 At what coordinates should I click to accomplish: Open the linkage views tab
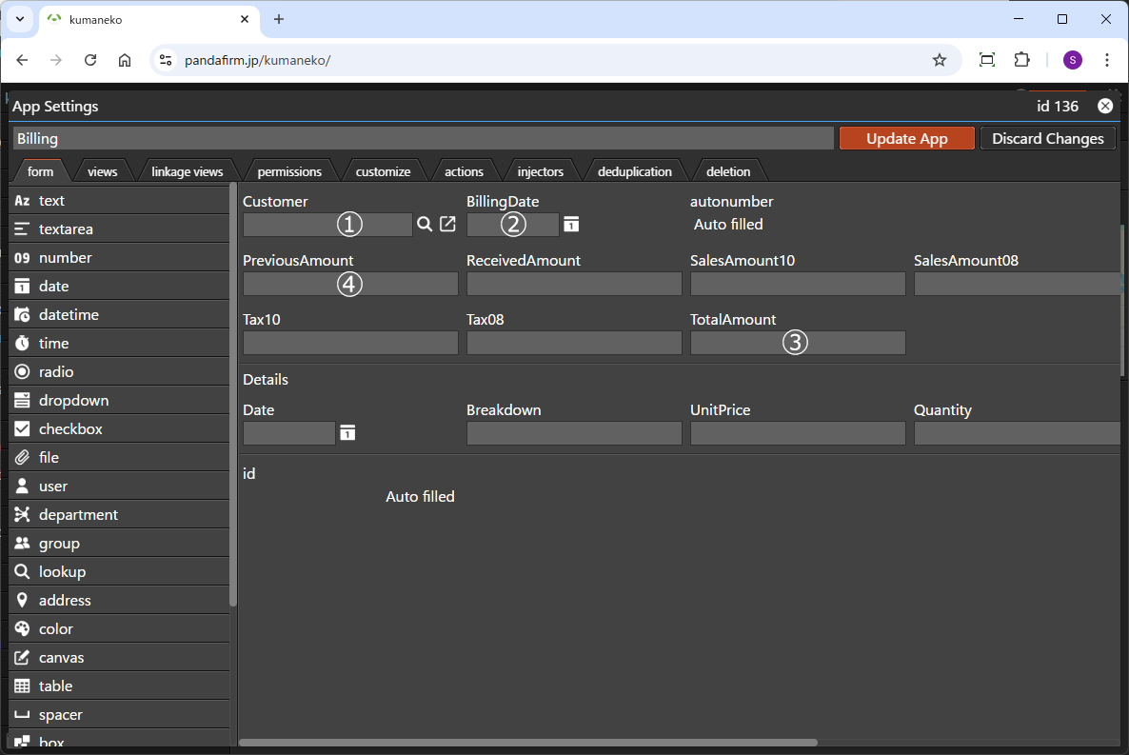coord(188,171)
